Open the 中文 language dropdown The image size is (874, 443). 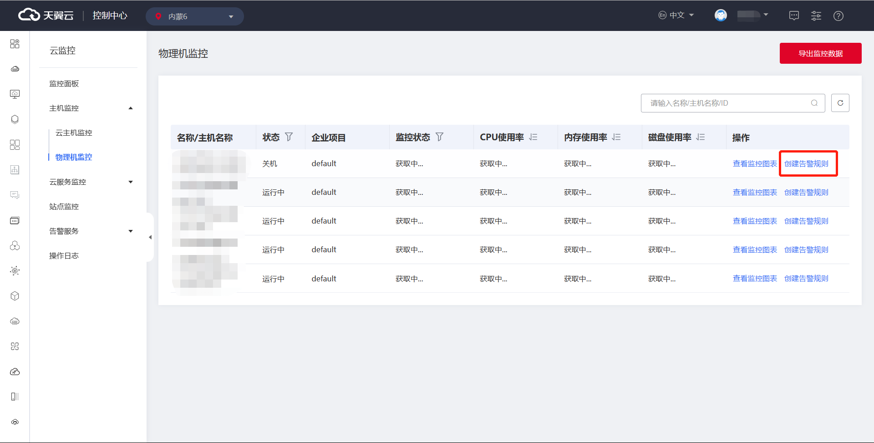point(676,15)
